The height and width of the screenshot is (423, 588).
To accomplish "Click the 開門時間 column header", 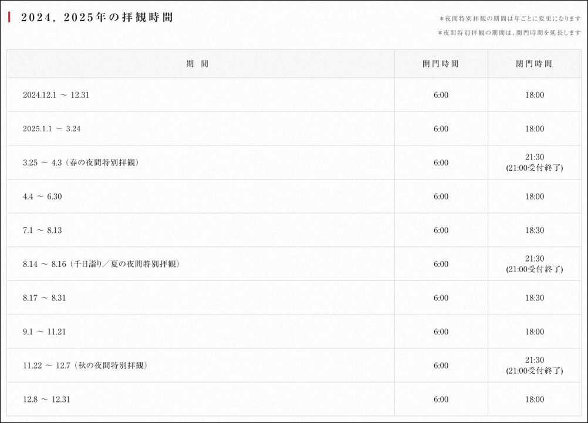I will 441,64.
